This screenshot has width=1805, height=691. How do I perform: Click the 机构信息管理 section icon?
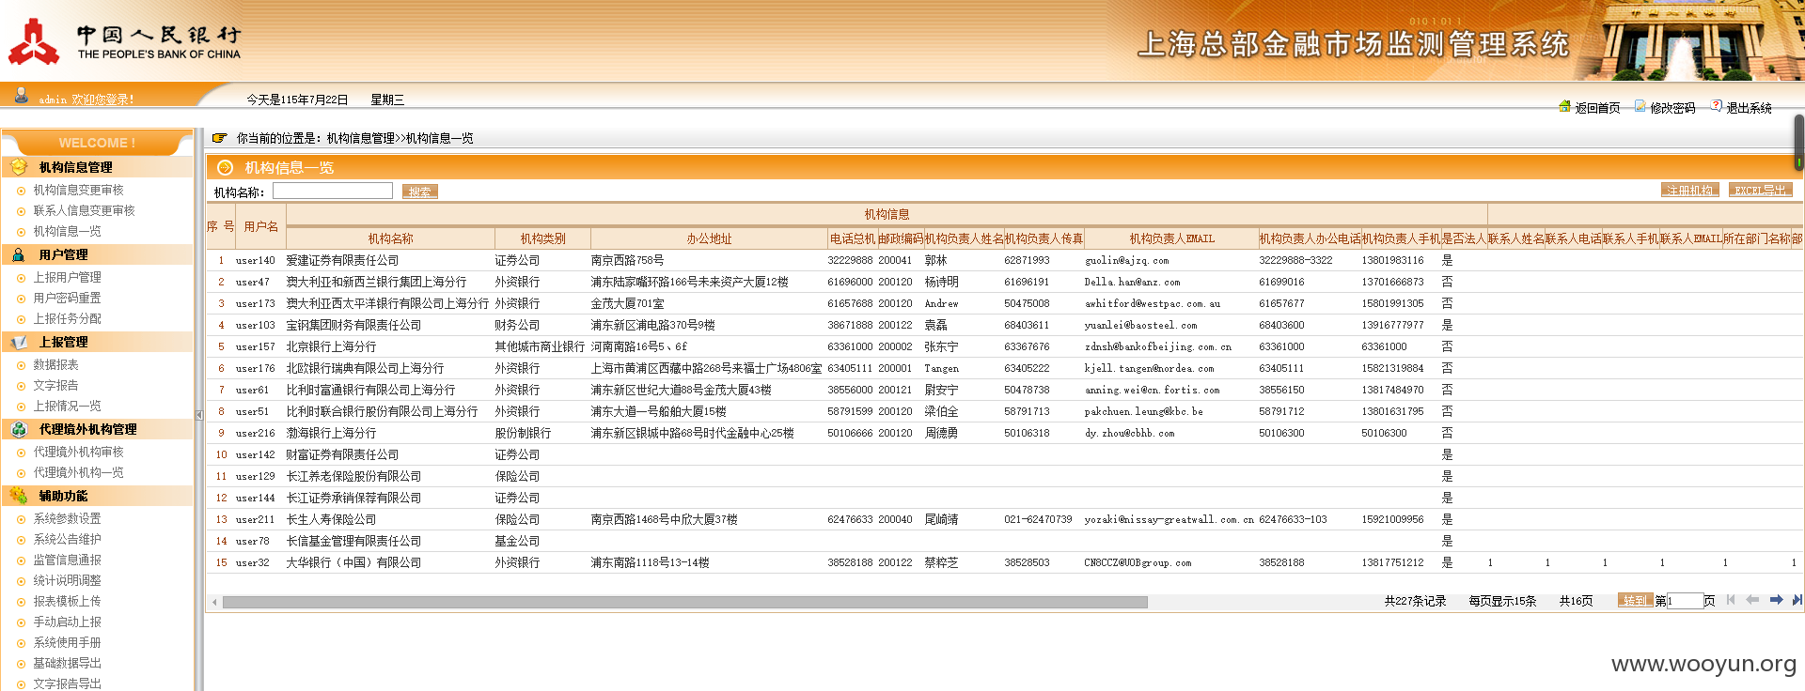point(19,167)
